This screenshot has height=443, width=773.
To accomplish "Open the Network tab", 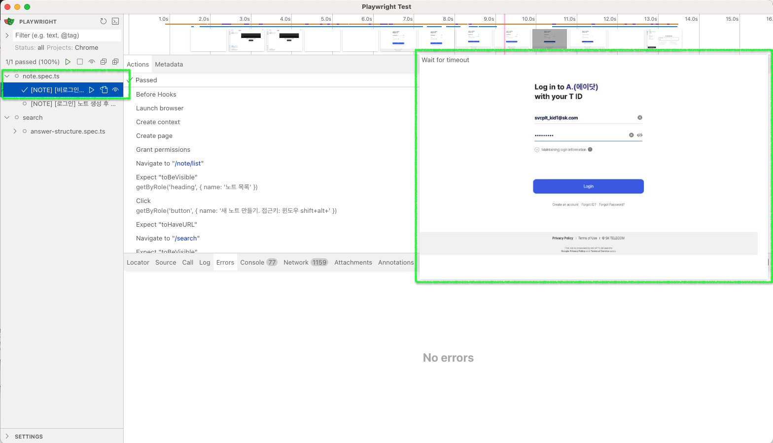I will pos(305,262).
